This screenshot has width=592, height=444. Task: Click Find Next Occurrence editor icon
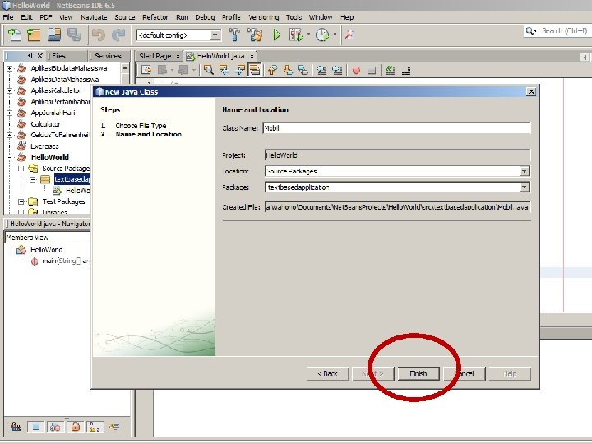tap(240, 70)
